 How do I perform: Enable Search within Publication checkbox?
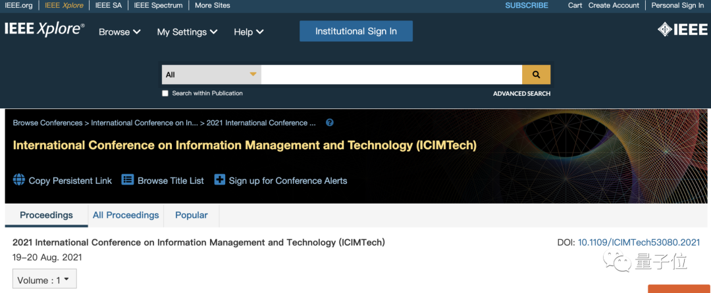(x=165, y=93)
